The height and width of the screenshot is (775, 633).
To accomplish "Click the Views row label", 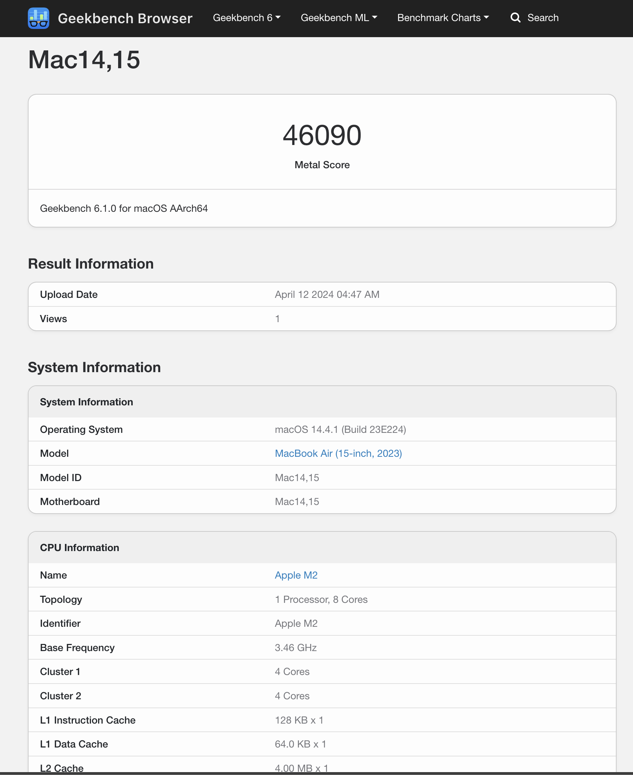I will tap(53, 319).
